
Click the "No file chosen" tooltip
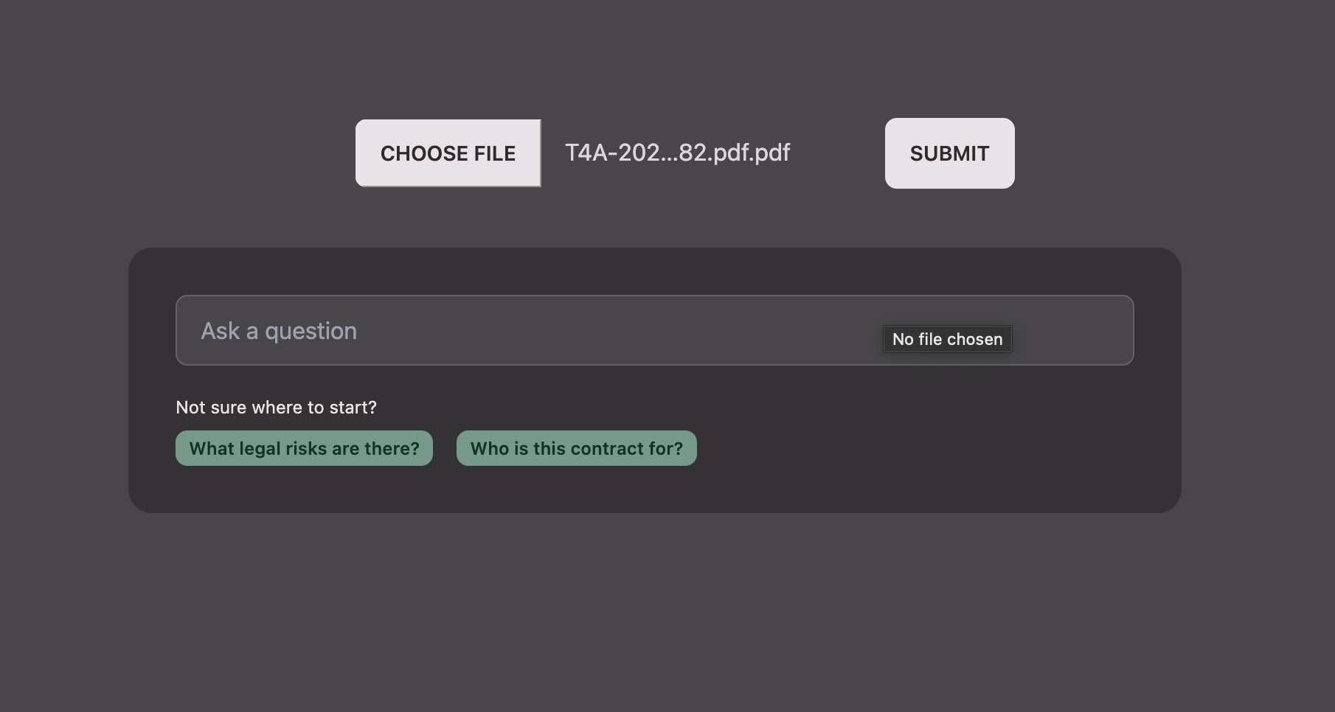(x=948, y=339)
